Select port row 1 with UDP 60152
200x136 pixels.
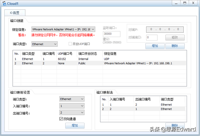tap(100, 59)
